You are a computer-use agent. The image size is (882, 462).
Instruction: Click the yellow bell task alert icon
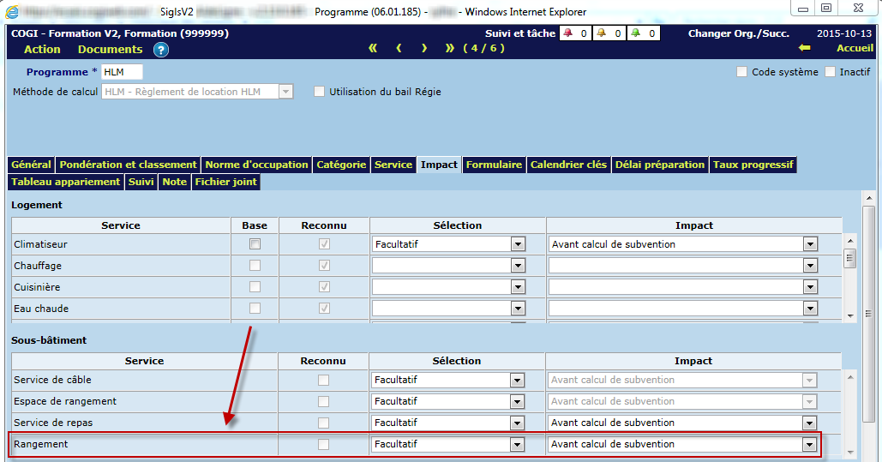[601, 33]
